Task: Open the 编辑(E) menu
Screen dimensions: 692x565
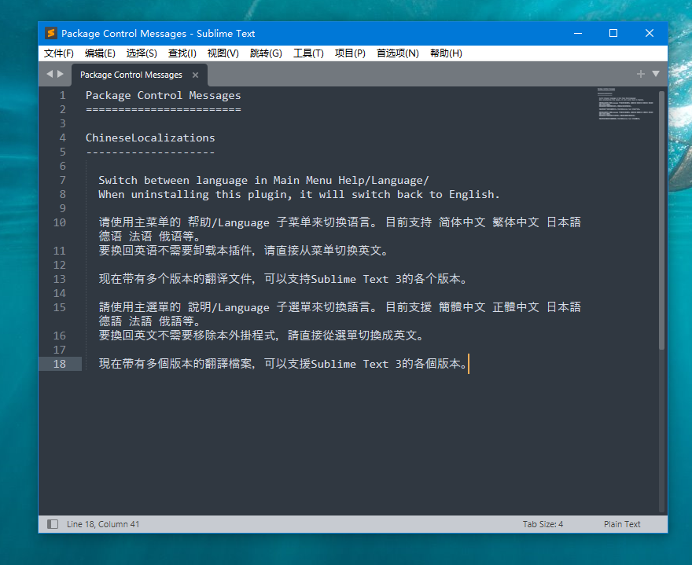Action: point(100,53)
